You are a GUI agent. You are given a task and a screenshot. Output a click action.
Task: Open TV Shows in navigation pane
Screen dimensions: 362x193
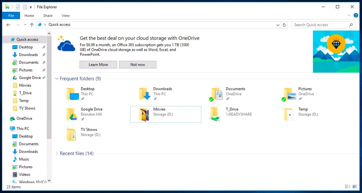tap(27, 108)
